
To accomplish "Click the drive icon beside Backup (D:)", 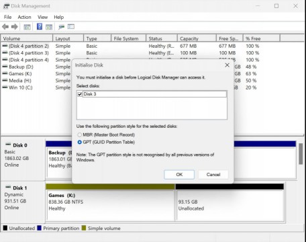I will tap(5, 67).
